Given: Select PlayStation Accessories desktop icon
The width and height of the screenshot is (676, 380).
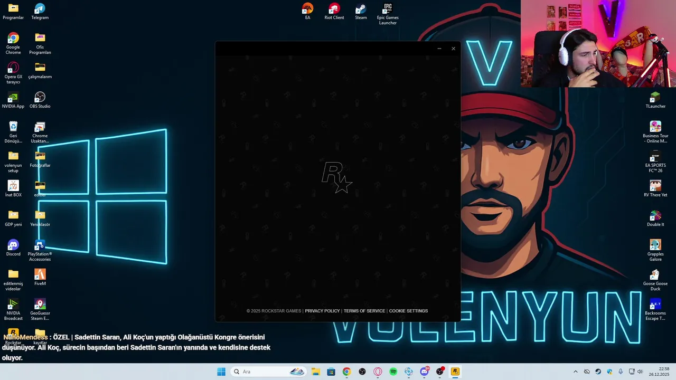Looking at the screenshot, I should (x=40, y=250).
